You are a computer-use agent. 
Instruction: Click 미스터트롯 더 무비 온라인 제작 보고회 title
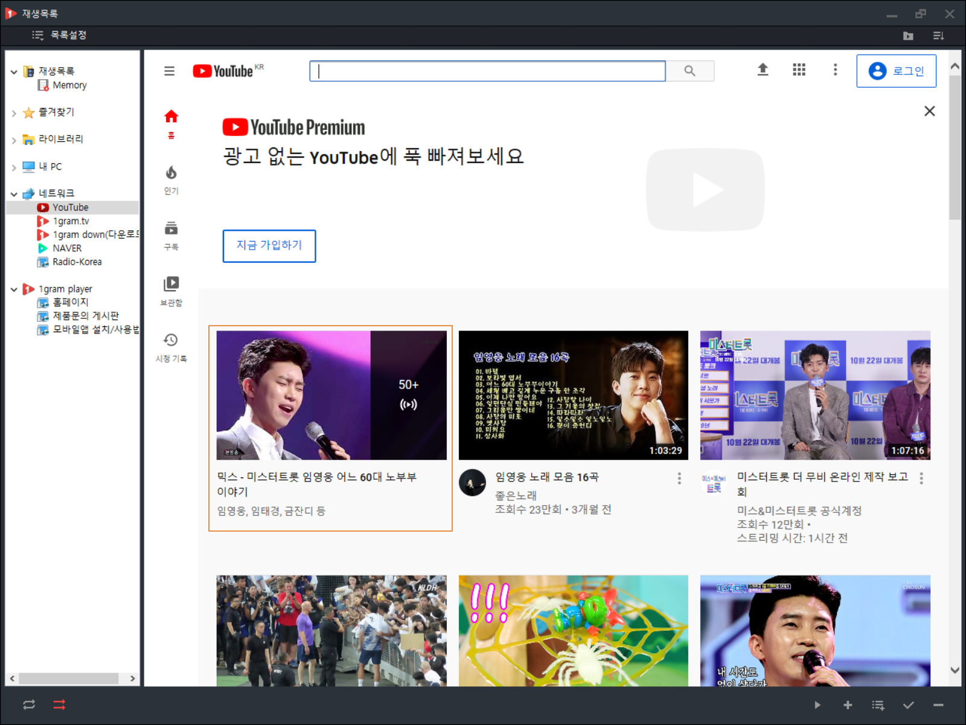(823, 484)
